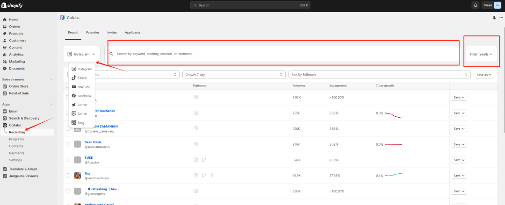Open the notifications bell
The height and width of the screenshot is (205, 505).
click(x=476, y=5)
